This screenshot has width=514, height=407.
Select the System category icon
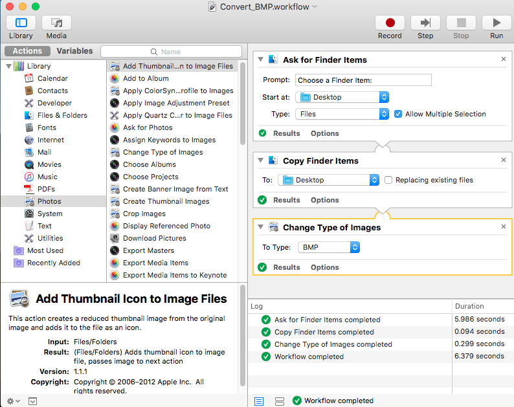(29, 214)
